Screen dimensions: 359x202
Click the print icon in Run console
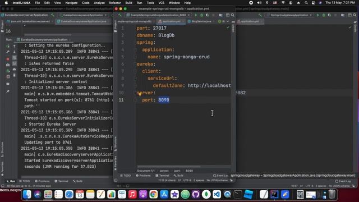pyautogui.click(x=15, y=70)
